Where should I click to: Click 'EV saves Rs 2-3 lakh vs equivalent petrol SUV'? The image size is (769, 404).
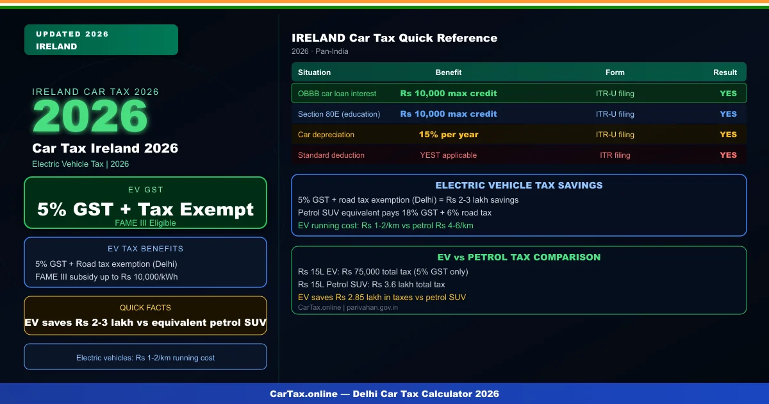[145, 323]
